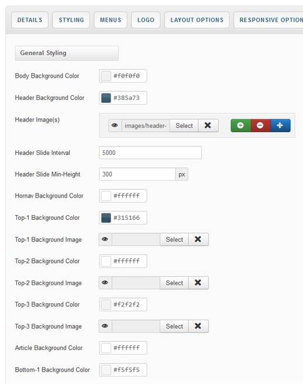Expand the General Styling section header
This screenshot has width=303, height=384.
pos(67,53)
